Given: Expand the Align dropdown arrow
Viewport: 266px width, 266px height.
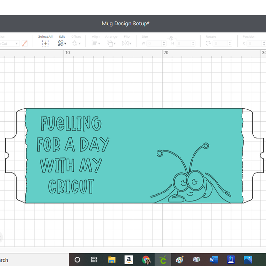Looking at the screenshot, I should tap(99, 43).
